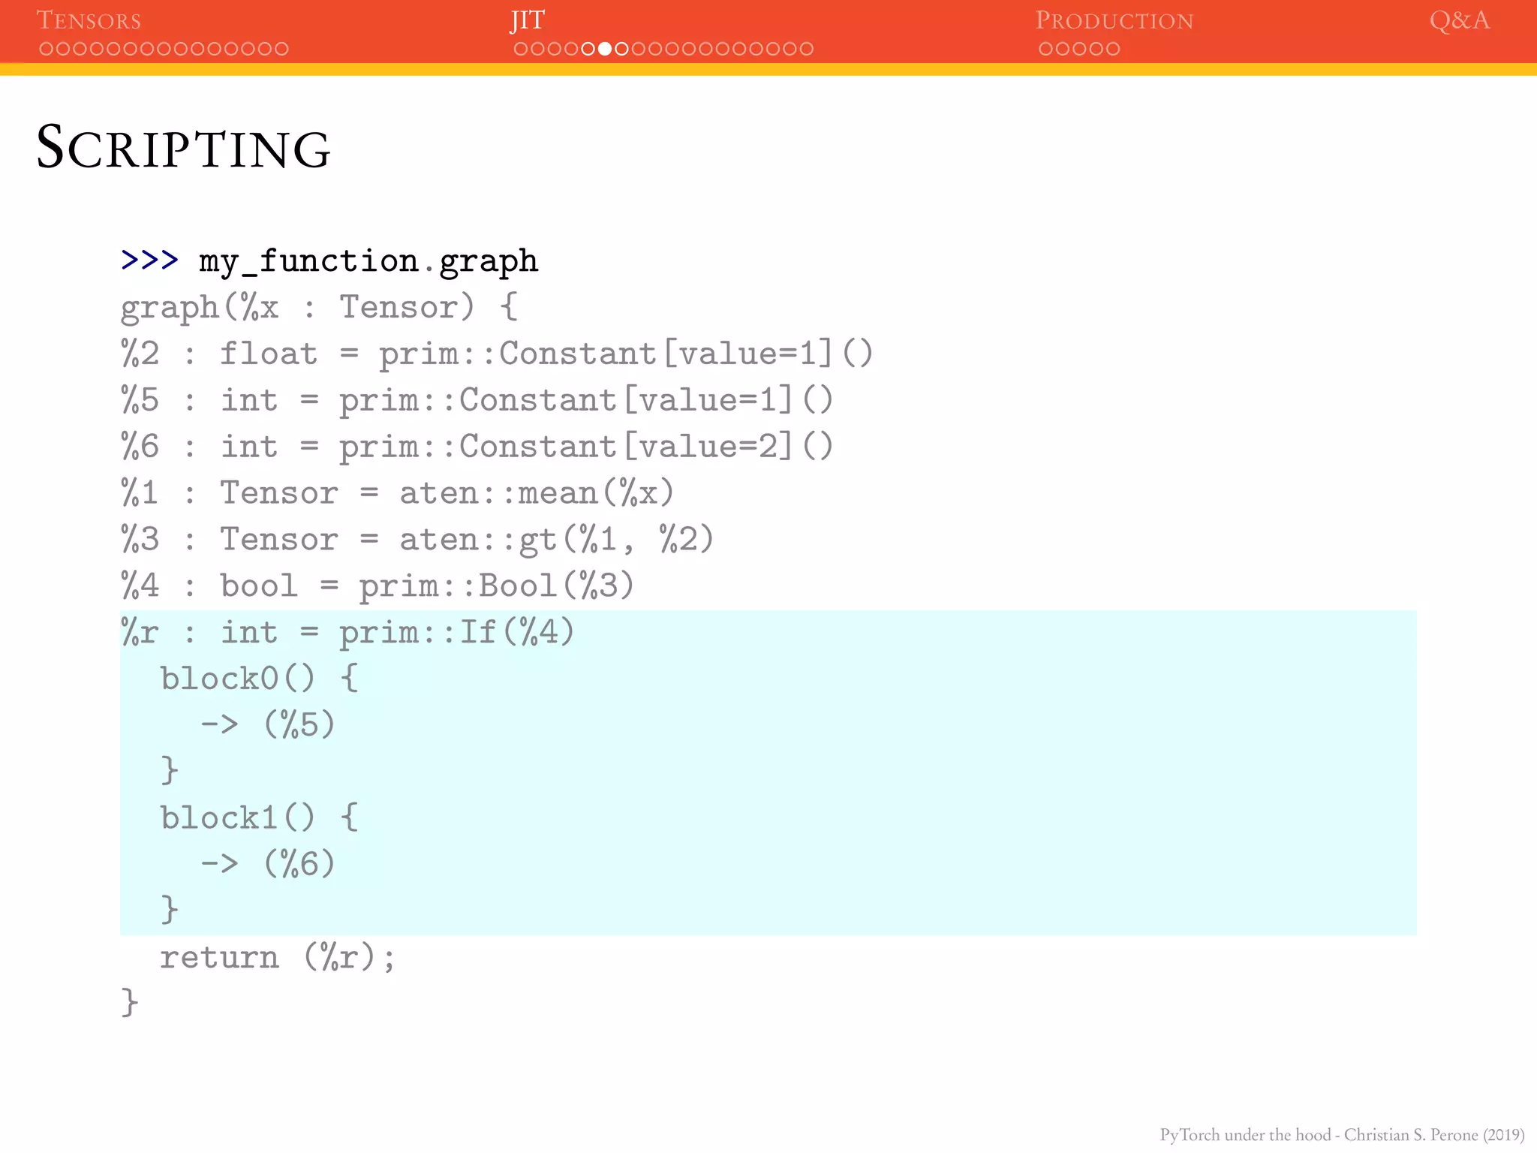Click the '%5 : int' constant line

(477, 400)
